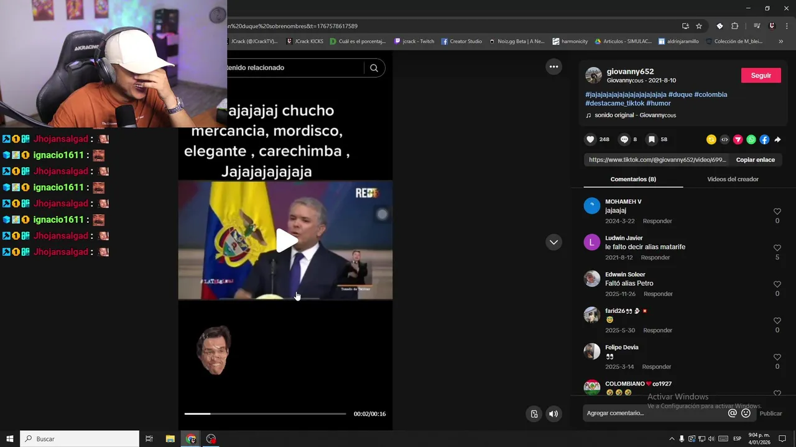
Task: Bookmark this page with the star icon
Action: [699, 26]
